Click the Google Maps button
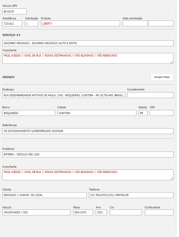 click(162, 77)
